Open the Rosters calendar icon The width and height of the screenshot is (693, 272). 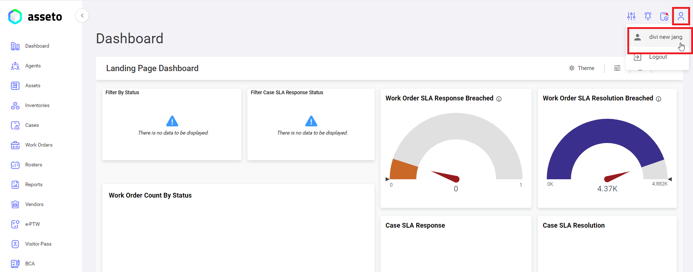click(15, 165)
